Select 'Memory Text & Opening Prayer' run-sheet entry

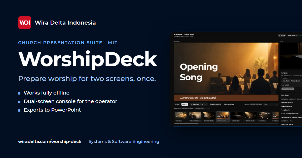(x=291, y=117)
